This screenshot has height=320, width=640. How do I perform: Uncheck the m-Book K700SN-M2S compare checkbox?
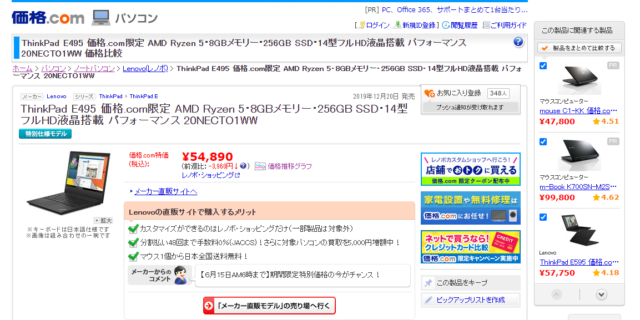(x=543, y=141)
